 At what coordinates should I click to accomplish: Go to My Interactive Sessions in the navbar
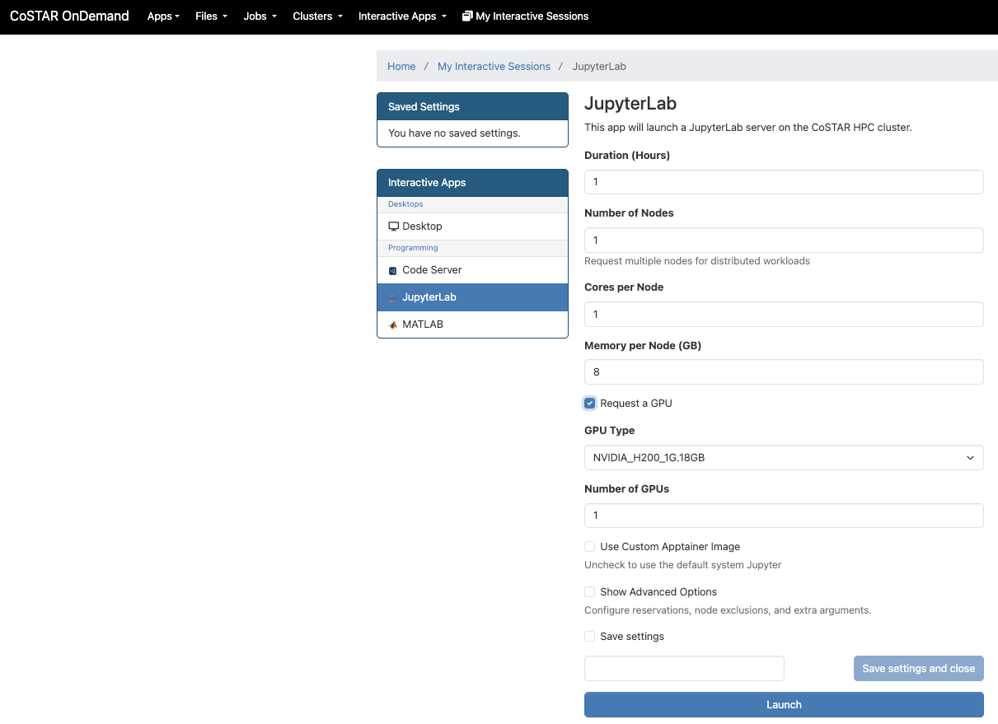526,16
